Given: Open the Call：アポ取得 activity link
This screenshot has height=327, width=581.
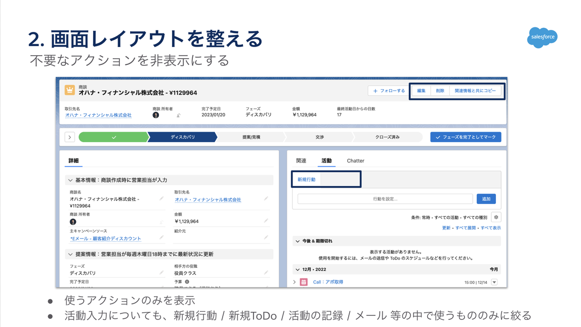Looking at the screenshot, I should point(328,282).
